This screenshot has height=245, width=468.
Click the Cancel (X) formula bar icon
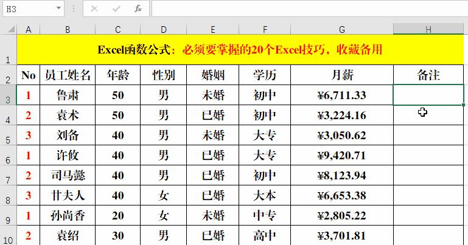[94, 9]
